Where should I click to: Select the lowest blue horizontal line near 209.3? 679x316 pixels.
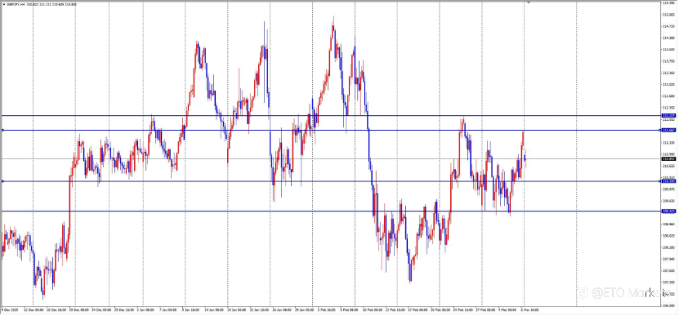(330, 211)
